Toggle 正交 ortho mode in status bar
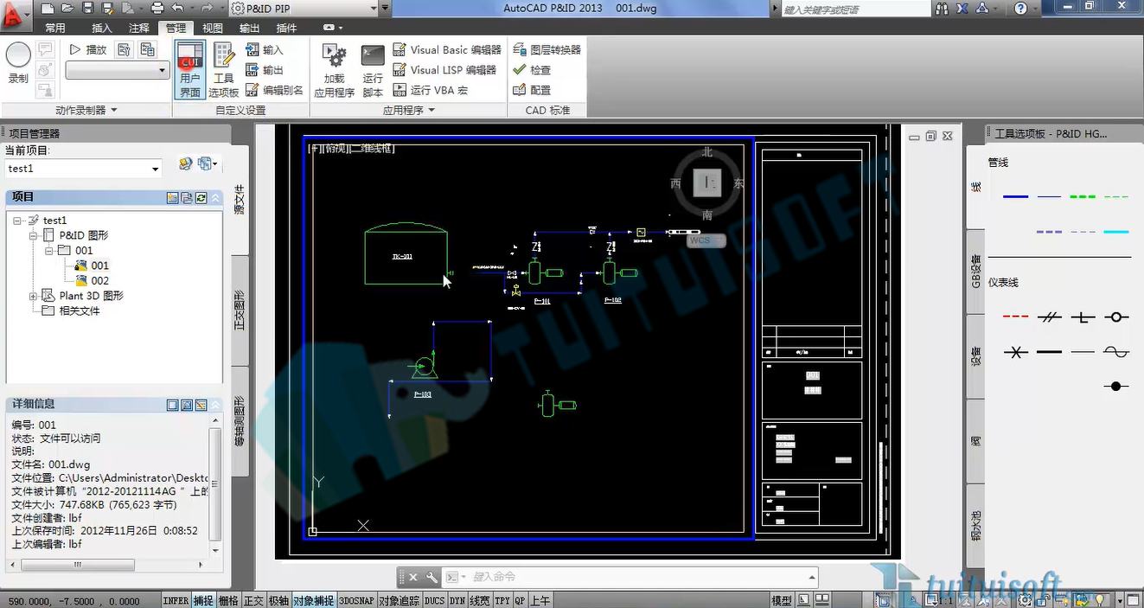The height and width of the screenshot is (608, 1144). tap(253, 600)
